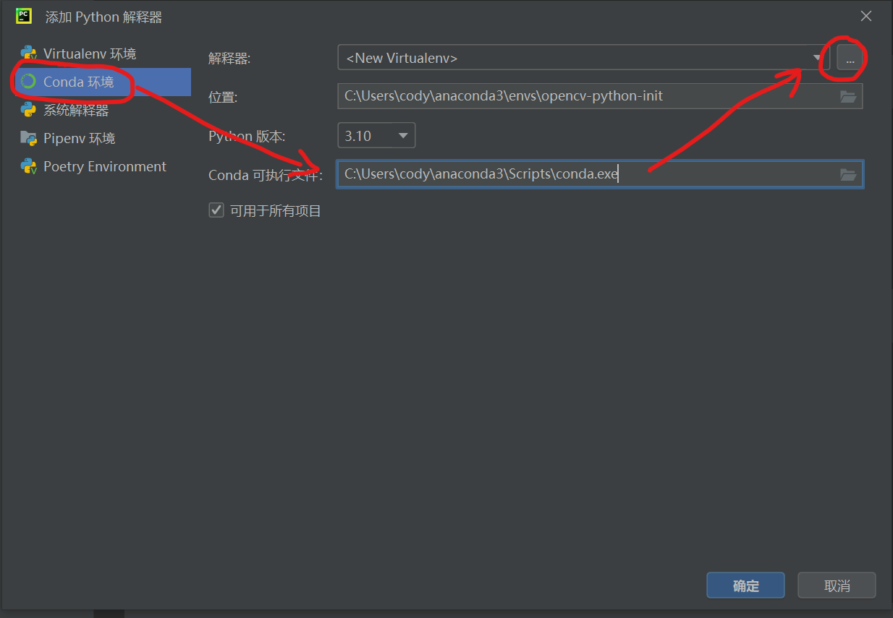Click the green Conda ring icon
The width and height of the screenshot is (893, 618).
[29, 82]
